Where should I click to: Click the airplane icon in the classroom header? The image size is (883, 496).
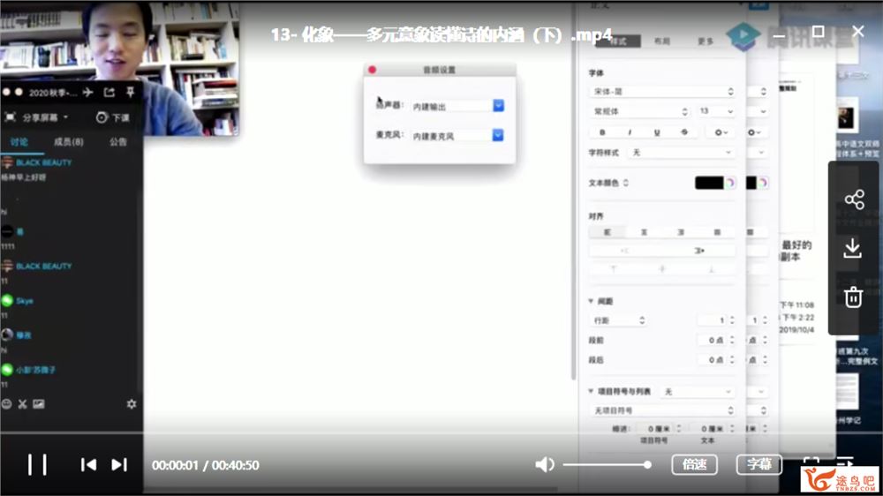pyautogui.click(x=87, y=93)
